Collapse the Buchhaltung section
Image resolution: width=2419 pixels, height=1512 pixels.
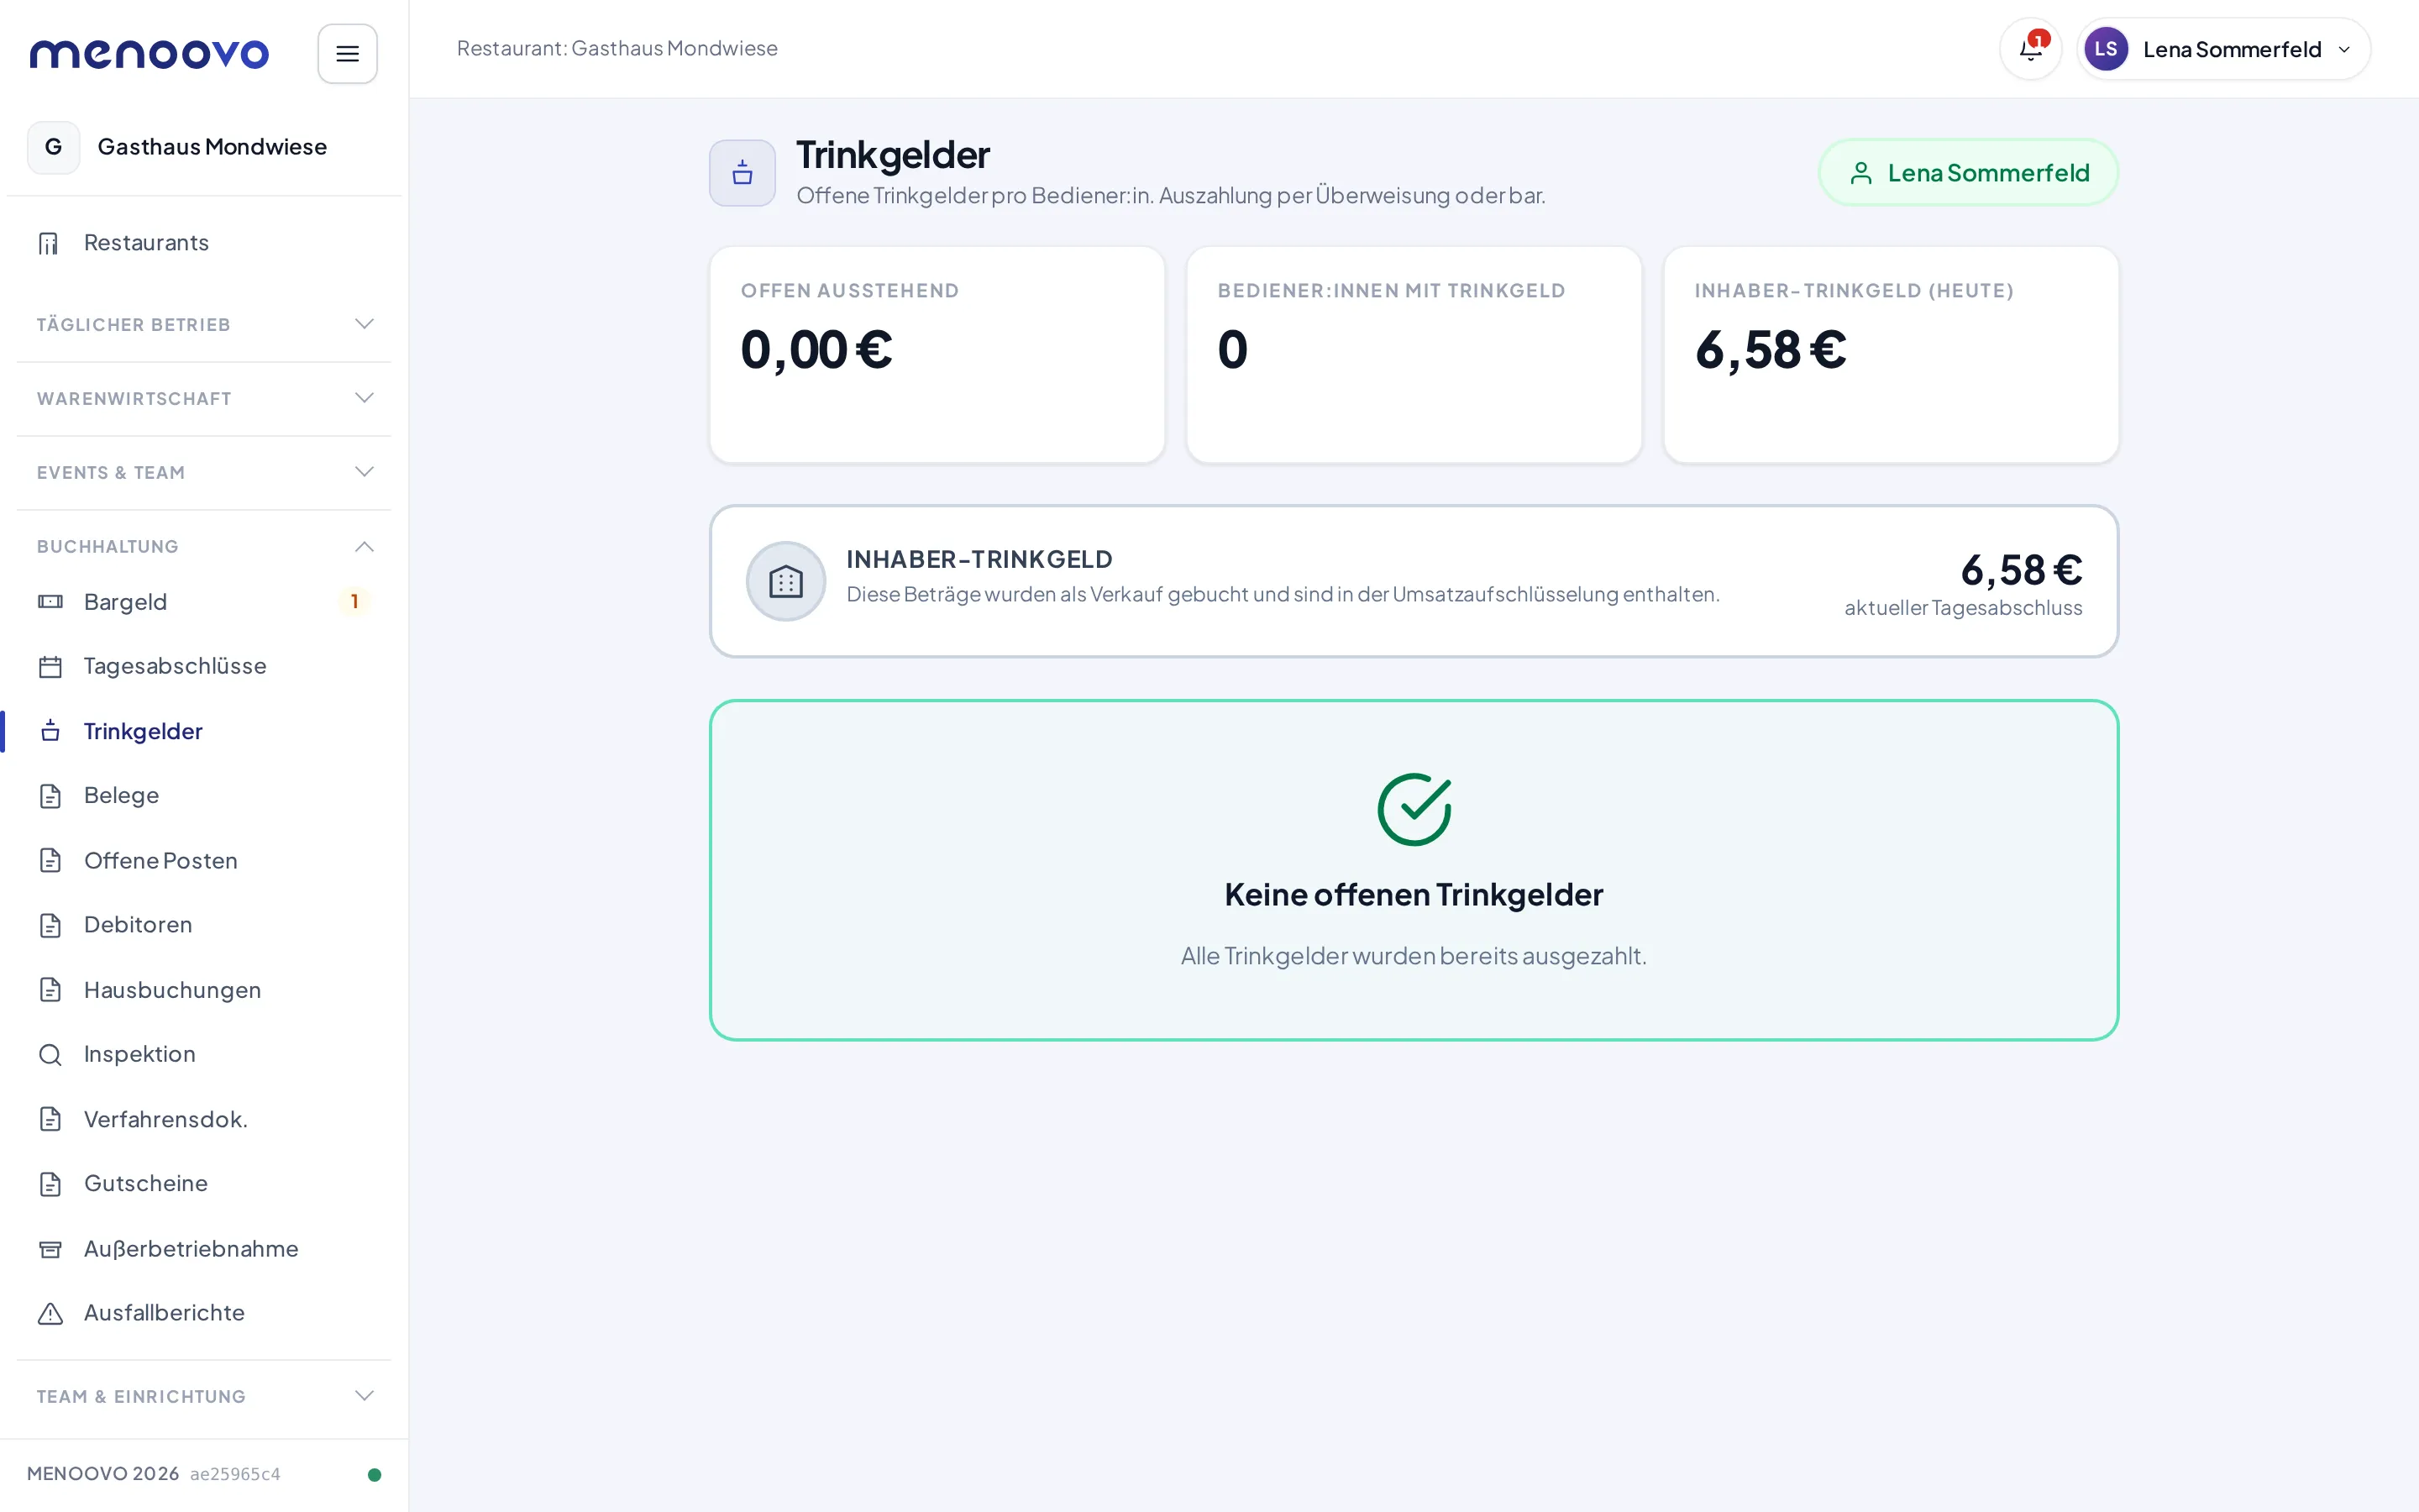pos(204,546)
